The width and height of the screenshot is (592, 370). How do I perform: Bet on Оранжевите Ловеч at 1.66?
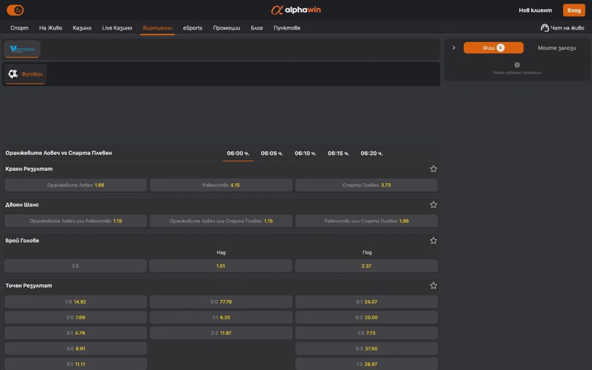75,185
